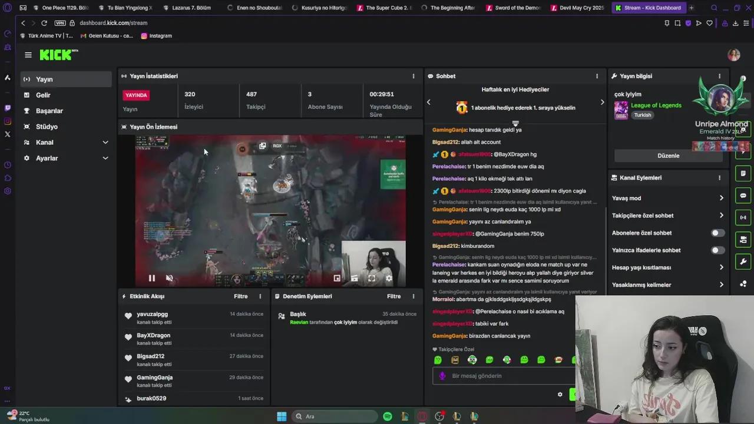The width and height of the screenshot is (754, 424).
Task: Expand Takipçilere özel sohbet chevron
Action: point(721,216)
